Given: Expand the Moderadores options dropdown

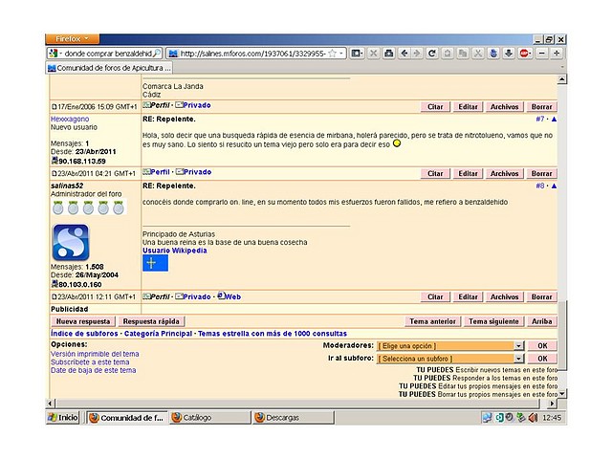Looking at the screenshot, I should 518,346.
